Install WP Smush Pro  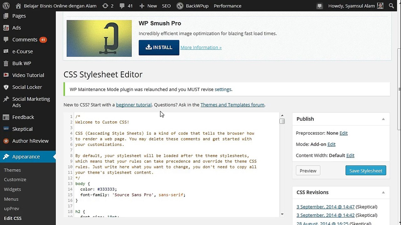(x=159, y=47)
